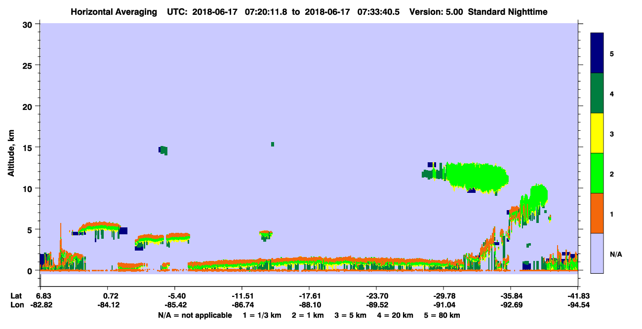
Task: Click the longitude value -84.12
Action: (x=108, y=305)
